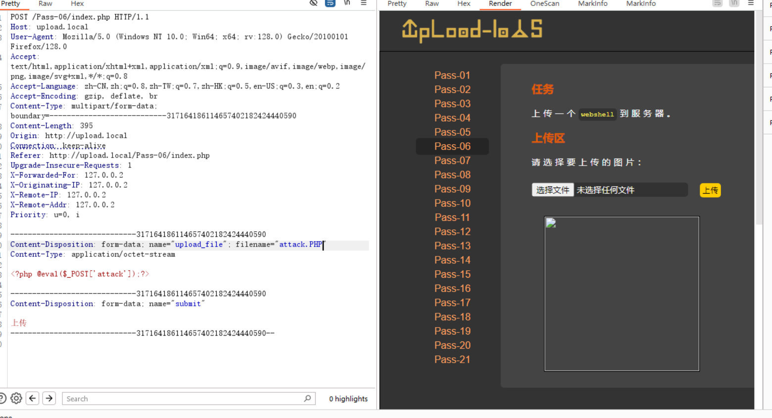
Task: Open Pass-03 challenge link
Action: coord(452,104)
